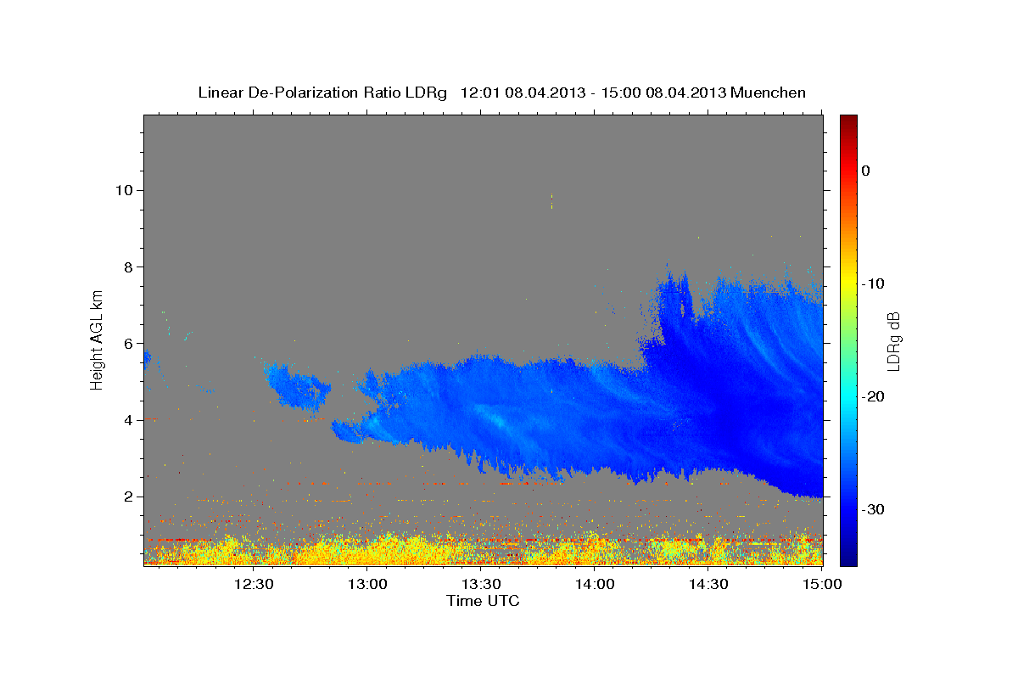The height and width of the screenshot is (679, 1018).
Task: Click the 'Time UTC' axis label
Action: (483, 601)
